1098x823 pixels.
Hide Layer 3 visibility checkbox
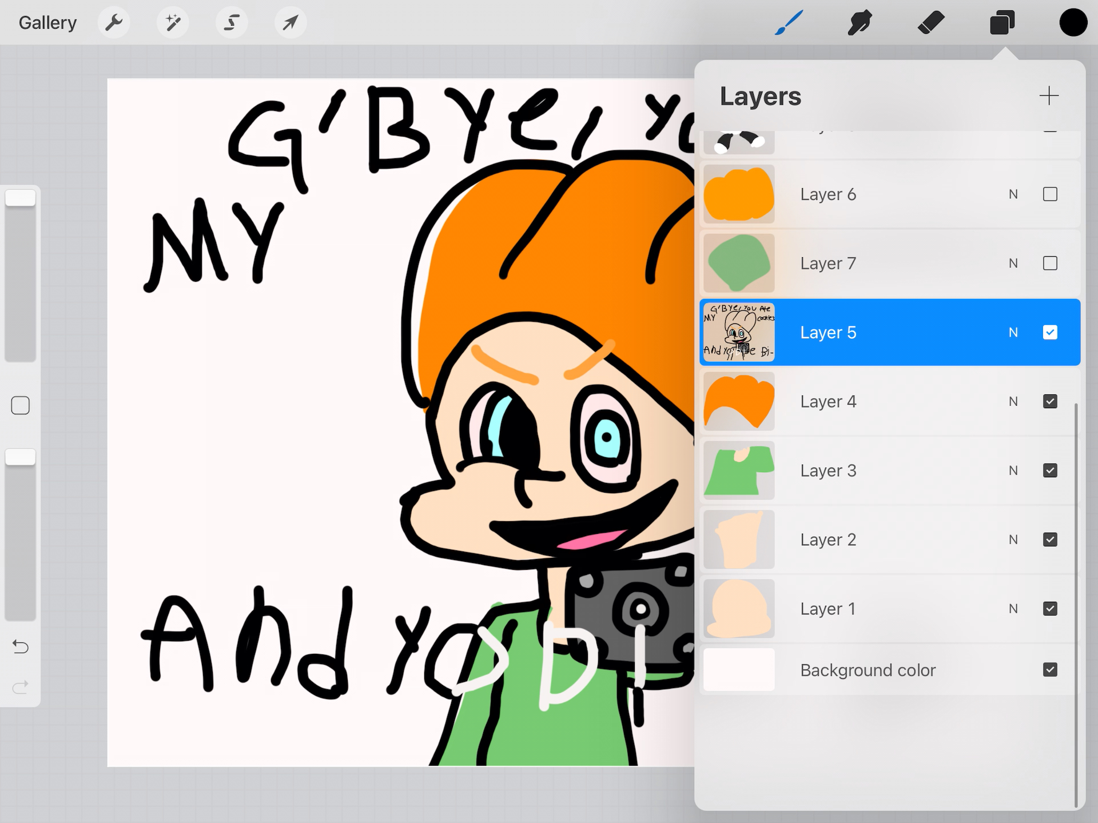pos(1050,470)
